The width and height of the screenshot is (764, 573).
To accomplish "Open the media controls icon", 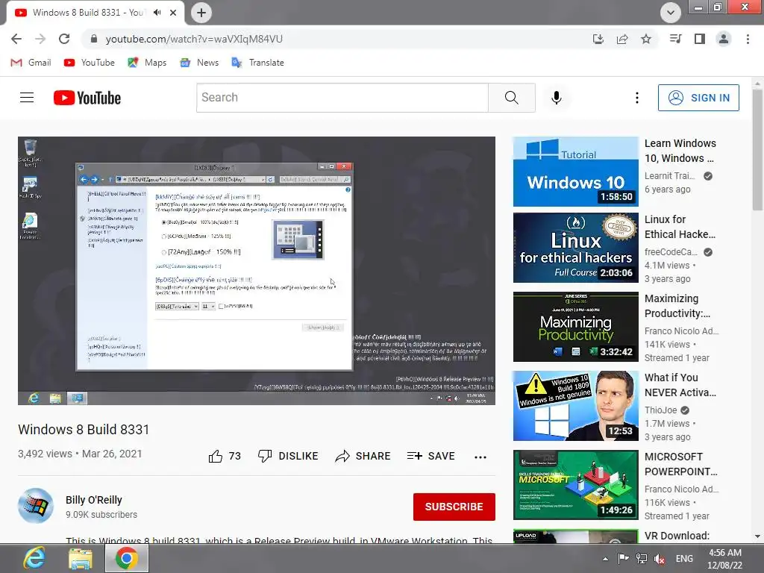I will point(675,39).
